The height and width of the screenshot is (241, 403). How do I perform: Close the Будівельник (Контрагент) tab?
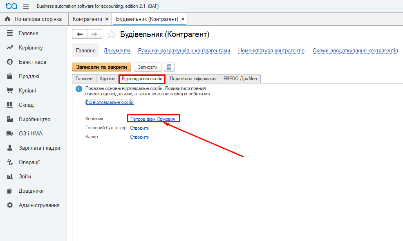click(x=183, y=19)
